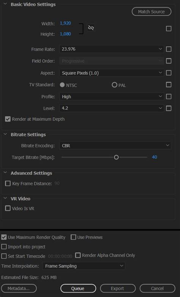Select the PAL TV standard radio button
180x297 pixels.
click(114, 85)
